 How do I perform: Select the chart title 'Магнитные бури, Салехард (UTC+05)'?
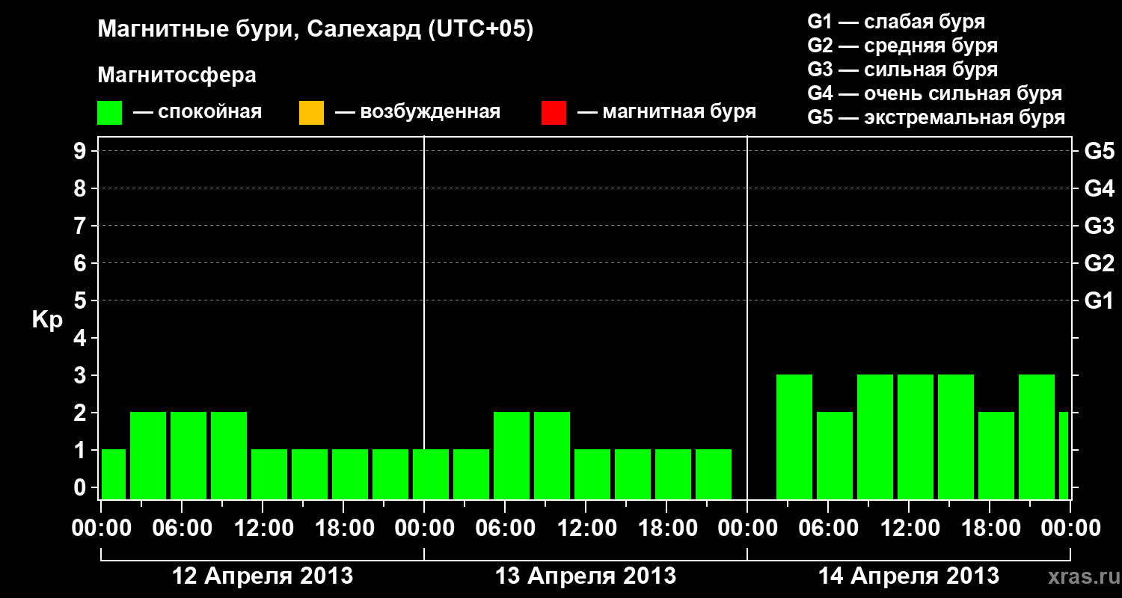click(x=316, y=30)
